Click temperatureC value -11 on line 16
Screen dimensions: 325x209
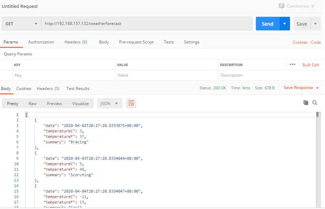pyautogui.click(x=83, y=197)
